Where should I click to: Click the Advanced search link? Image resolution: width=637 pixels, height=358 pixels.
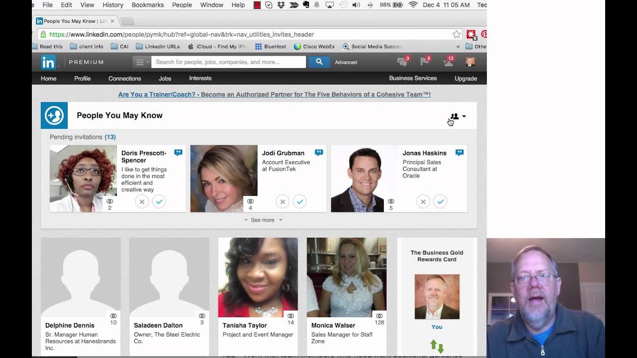[x=346, y=62]
